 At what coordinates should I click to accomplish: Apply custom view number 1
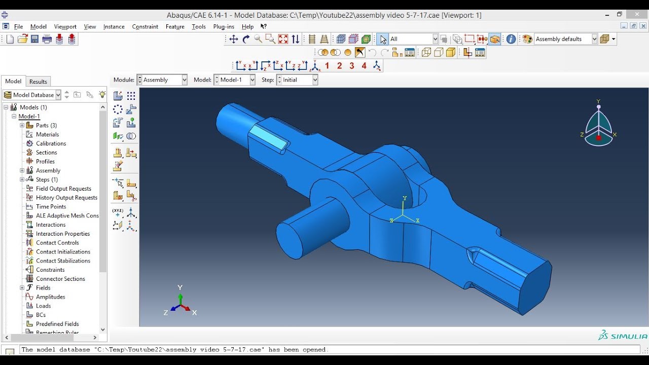click(327, 66)
